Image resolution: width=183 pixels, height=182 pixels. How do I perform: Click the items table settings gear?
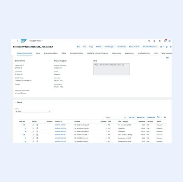click(x=165, y=117)
